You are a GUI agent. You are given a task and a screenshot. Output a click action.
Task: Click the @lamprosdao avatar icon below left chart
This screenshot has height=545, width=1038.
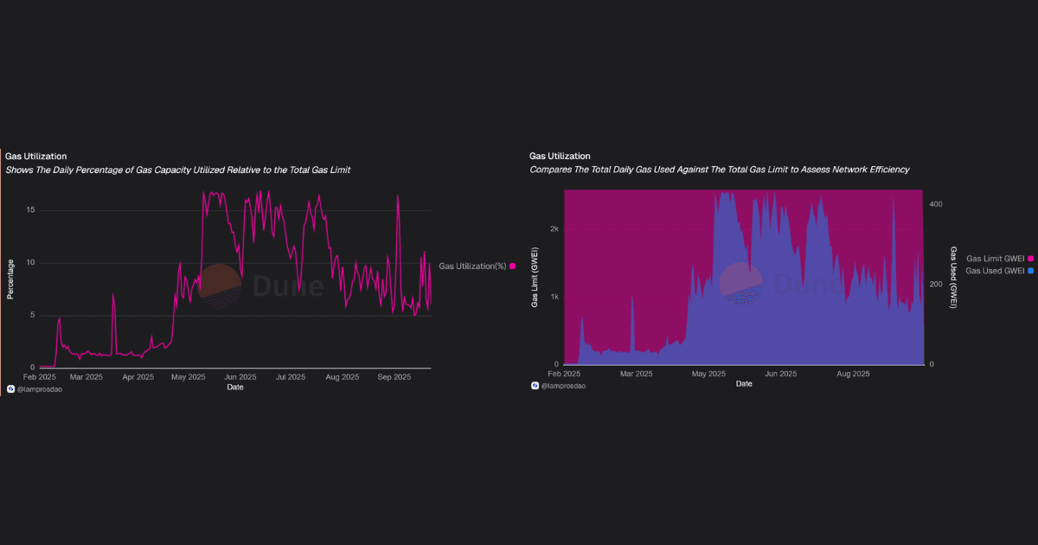[x=9, y=388]
